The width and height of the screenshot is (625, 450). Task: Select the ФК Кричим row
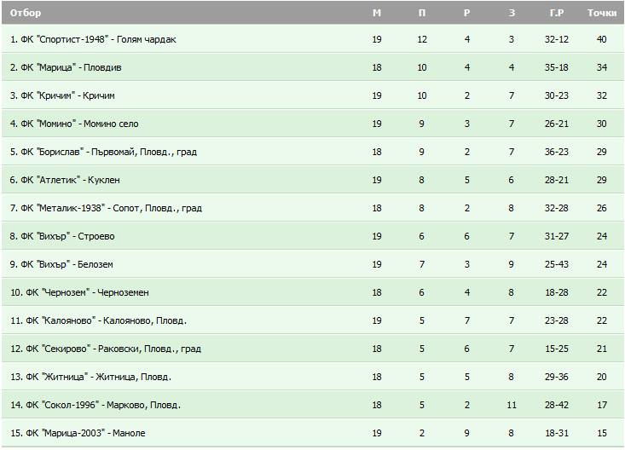(x=312, y=95)
